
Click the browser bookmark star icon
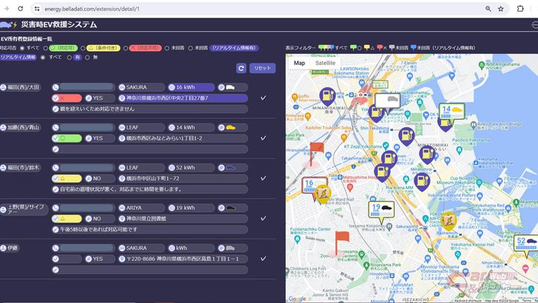point(500,9)
